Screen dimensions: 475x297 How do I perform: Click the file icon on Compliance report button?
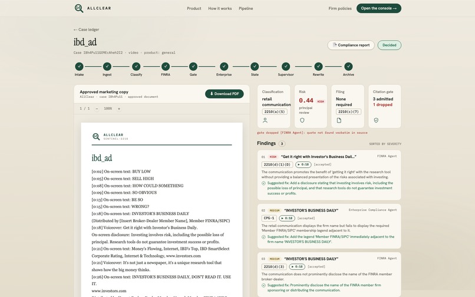pos(335,45)
